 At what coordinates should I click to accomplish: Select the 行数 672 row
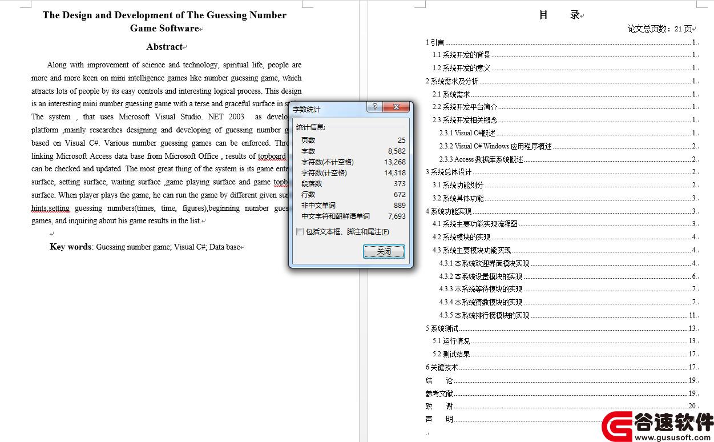pyautogui.click(x=353, y=194)
